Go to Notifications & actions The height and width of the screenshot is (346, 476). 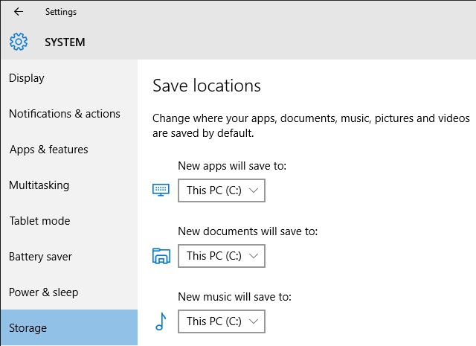64,114
